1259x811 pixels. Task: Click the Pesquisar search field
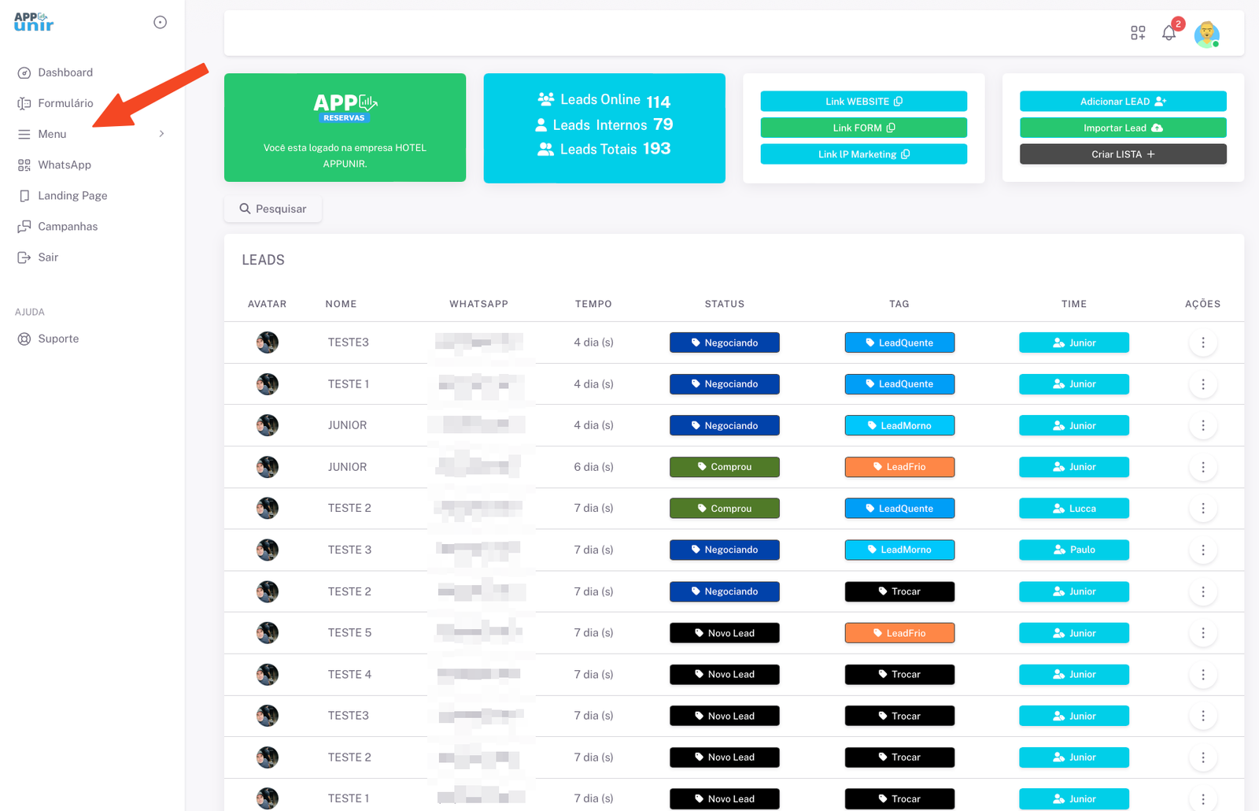pyautogui.click(x=273, y=209)
